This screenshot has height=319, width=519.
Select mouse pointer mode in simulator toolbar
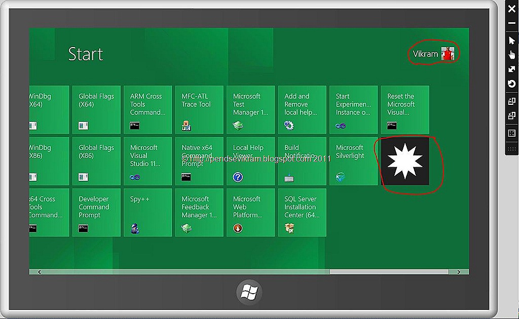pyautogui.click(x=512, y=41)
